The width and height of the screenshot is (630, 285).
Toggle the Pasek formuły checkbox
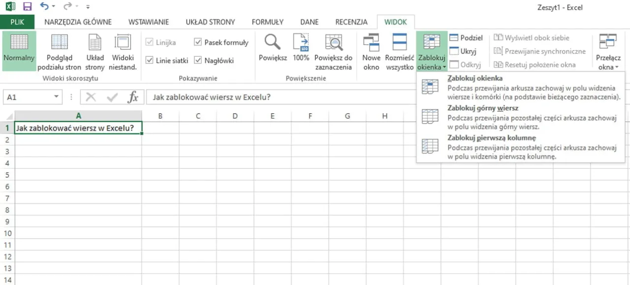click(x=198, y=42)
